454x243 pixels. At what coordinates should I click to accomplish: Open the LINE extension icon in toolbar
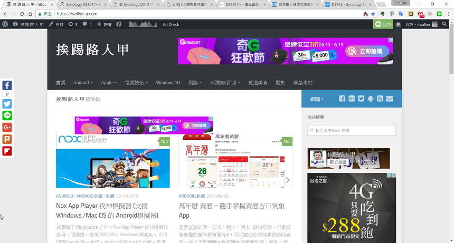coord(439,14)
